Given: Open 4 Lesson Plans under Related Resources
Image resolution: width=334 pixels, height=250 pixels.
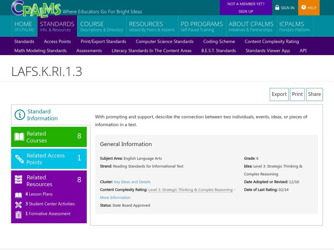Looking at the screenshot, I should tap(39, 194).
